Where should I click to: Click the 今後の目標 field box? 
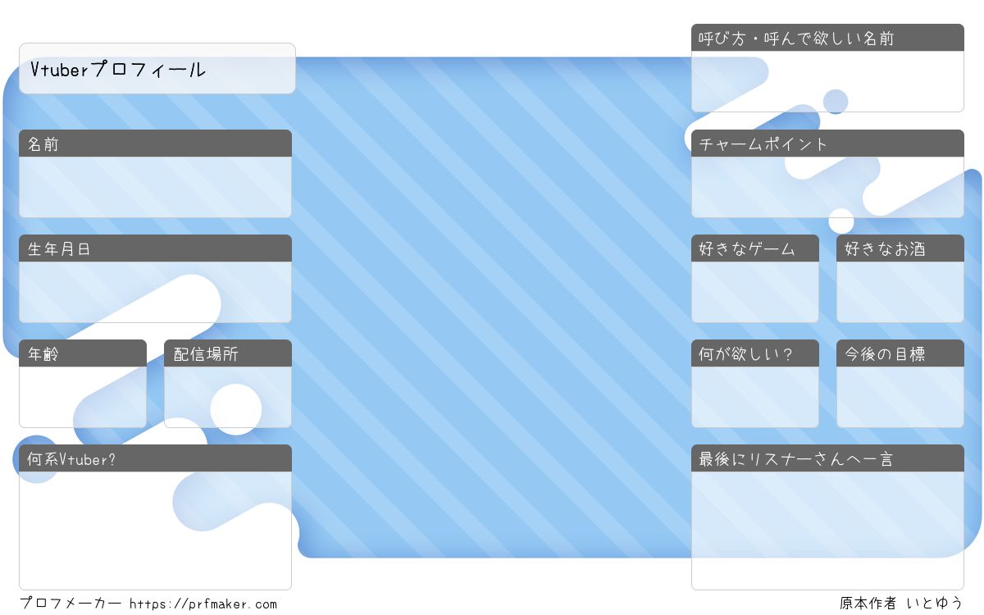(x=900, y=397)
